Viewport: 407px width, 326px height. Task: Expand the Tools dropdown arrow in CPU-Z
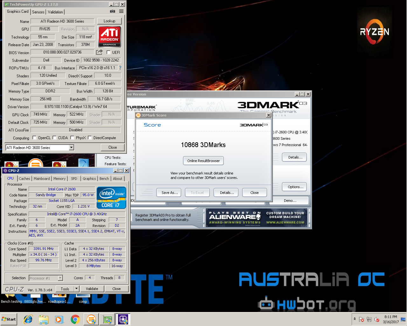point(76,289)
